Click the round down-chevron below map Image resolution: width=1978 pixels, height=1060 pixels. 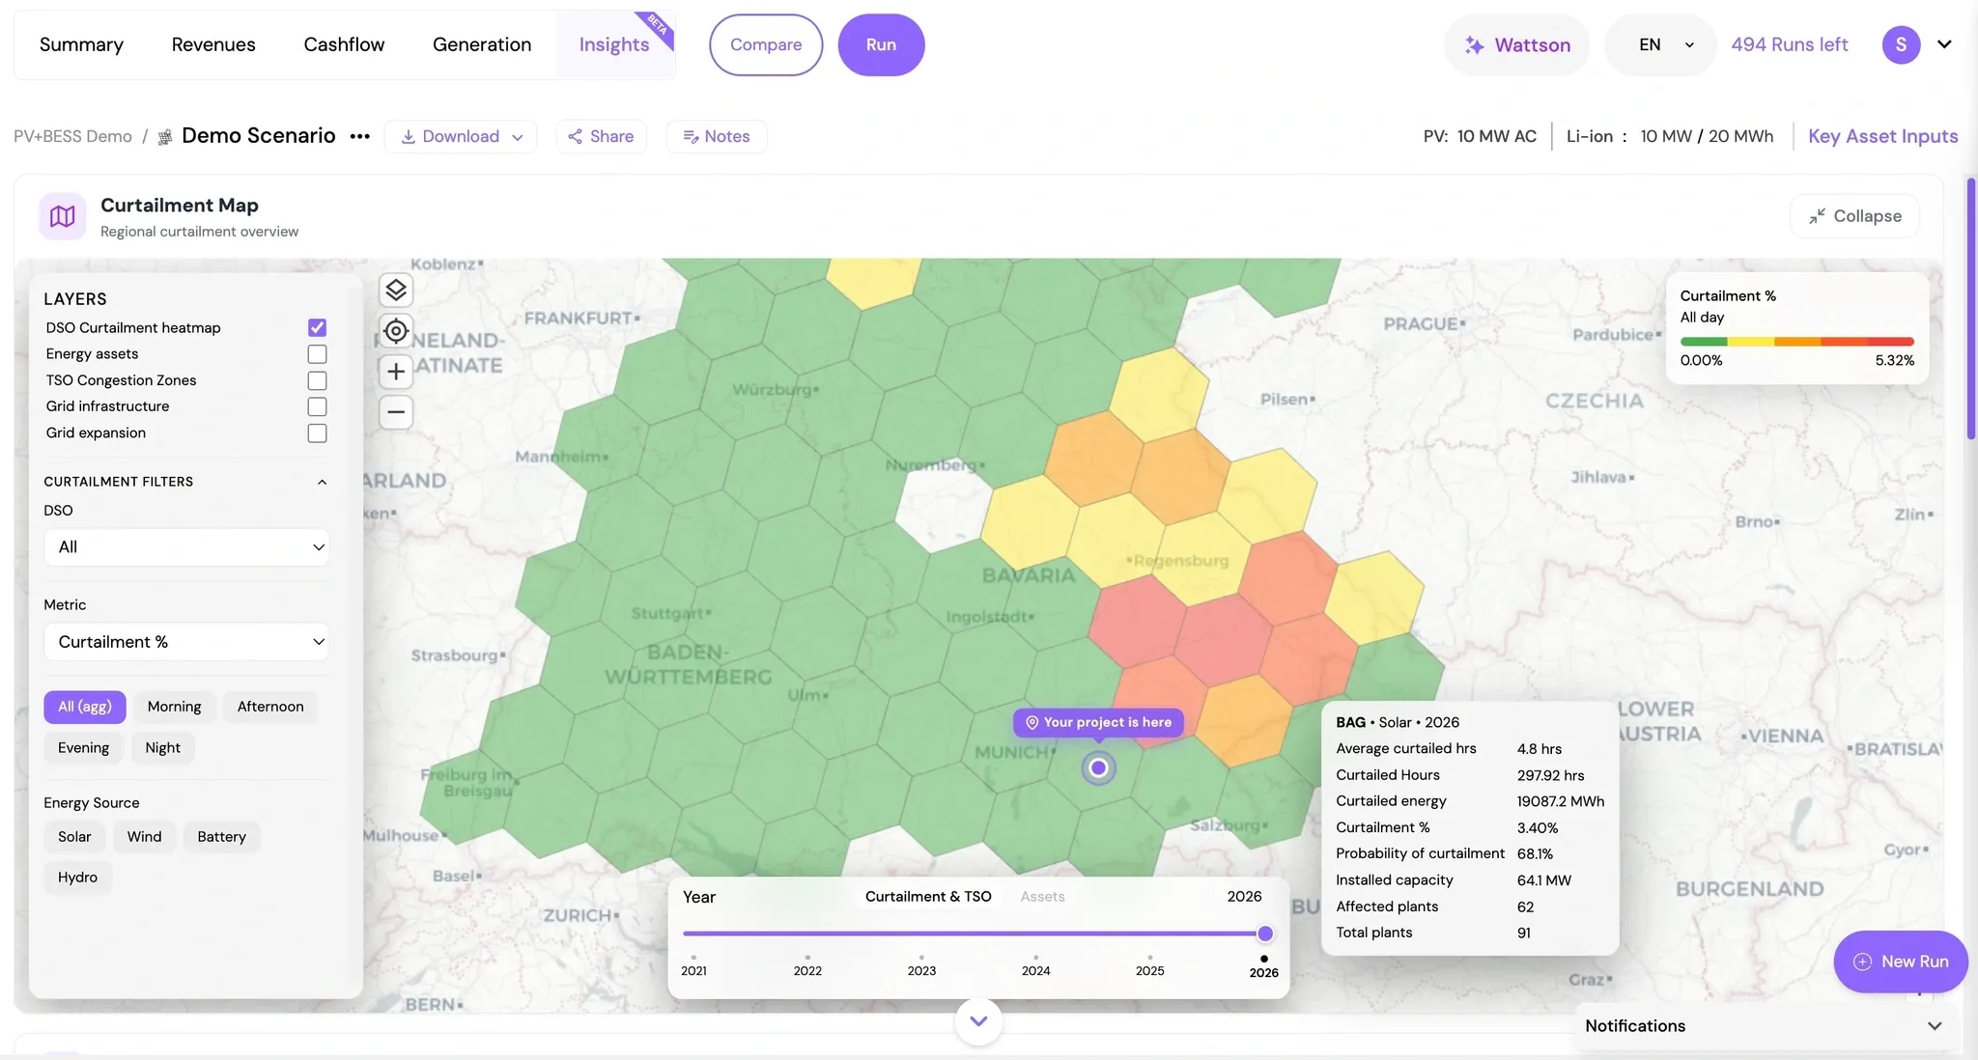[978, 1021]
